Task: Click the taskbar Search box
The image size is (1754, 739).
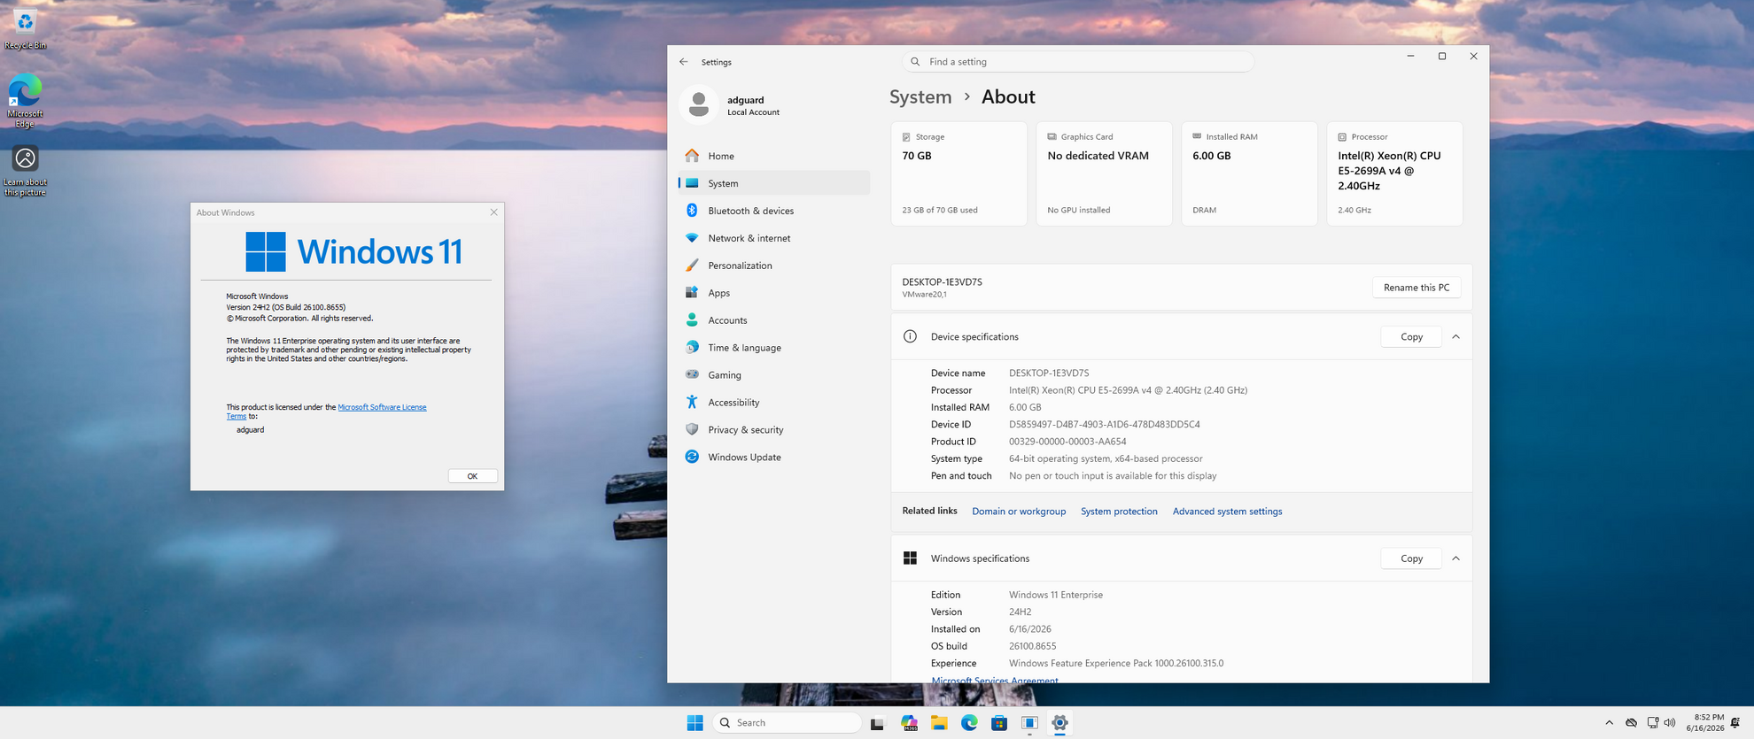Action: point(787,723)
